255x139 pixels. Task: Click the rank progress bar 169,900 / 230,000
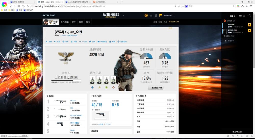[x=66, y=80]
